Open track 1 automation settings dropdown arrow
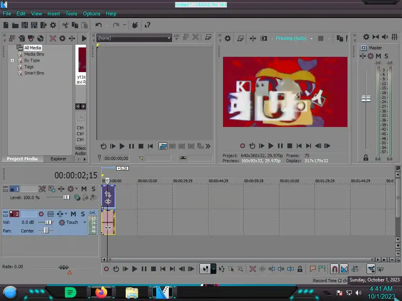The height and width of the screenshot is (301, 402). coord(77,189)
